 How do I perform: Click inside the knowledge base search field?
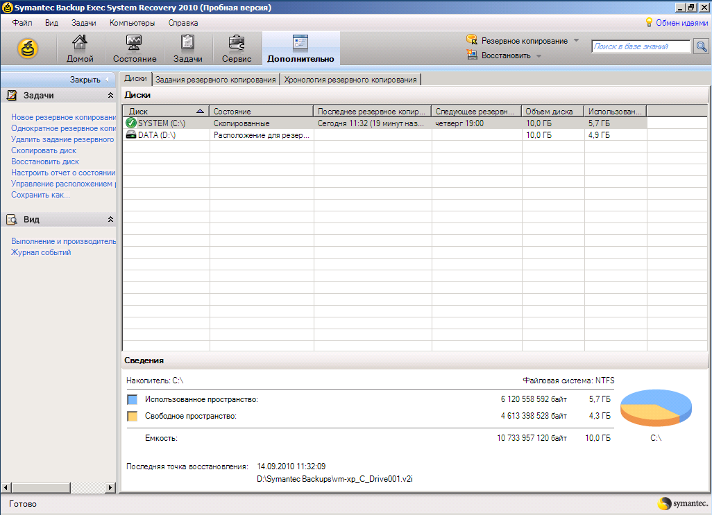click(641, 46)
